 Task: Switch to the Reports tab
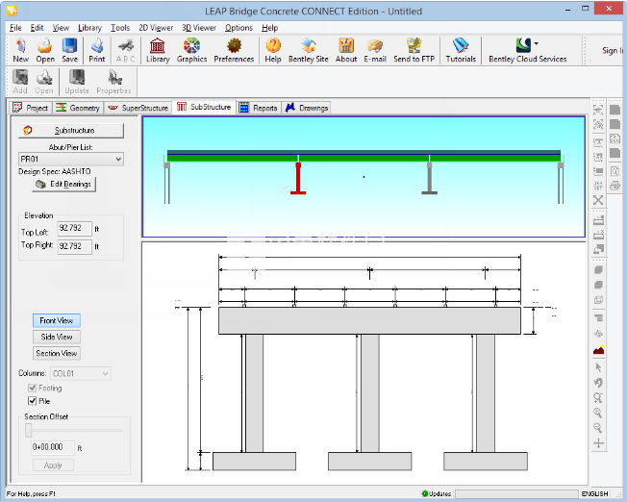(259, 108)
